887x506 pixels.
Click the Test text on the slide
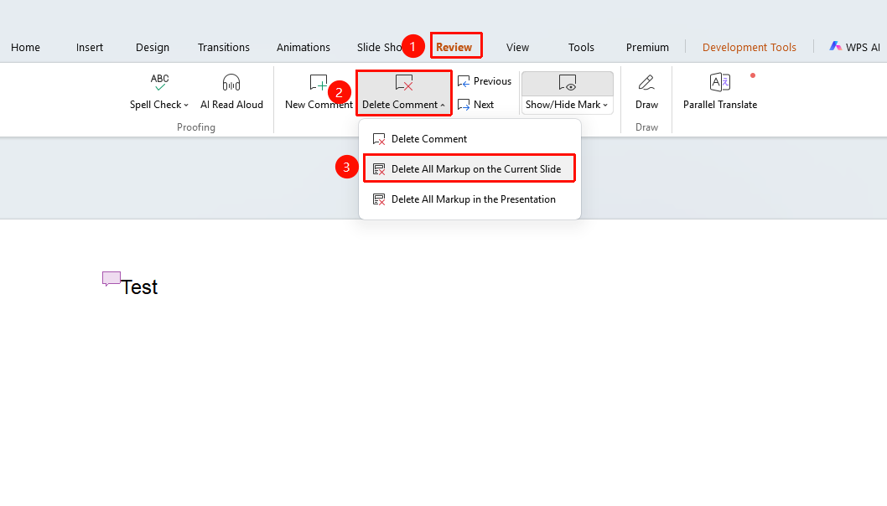139,287
